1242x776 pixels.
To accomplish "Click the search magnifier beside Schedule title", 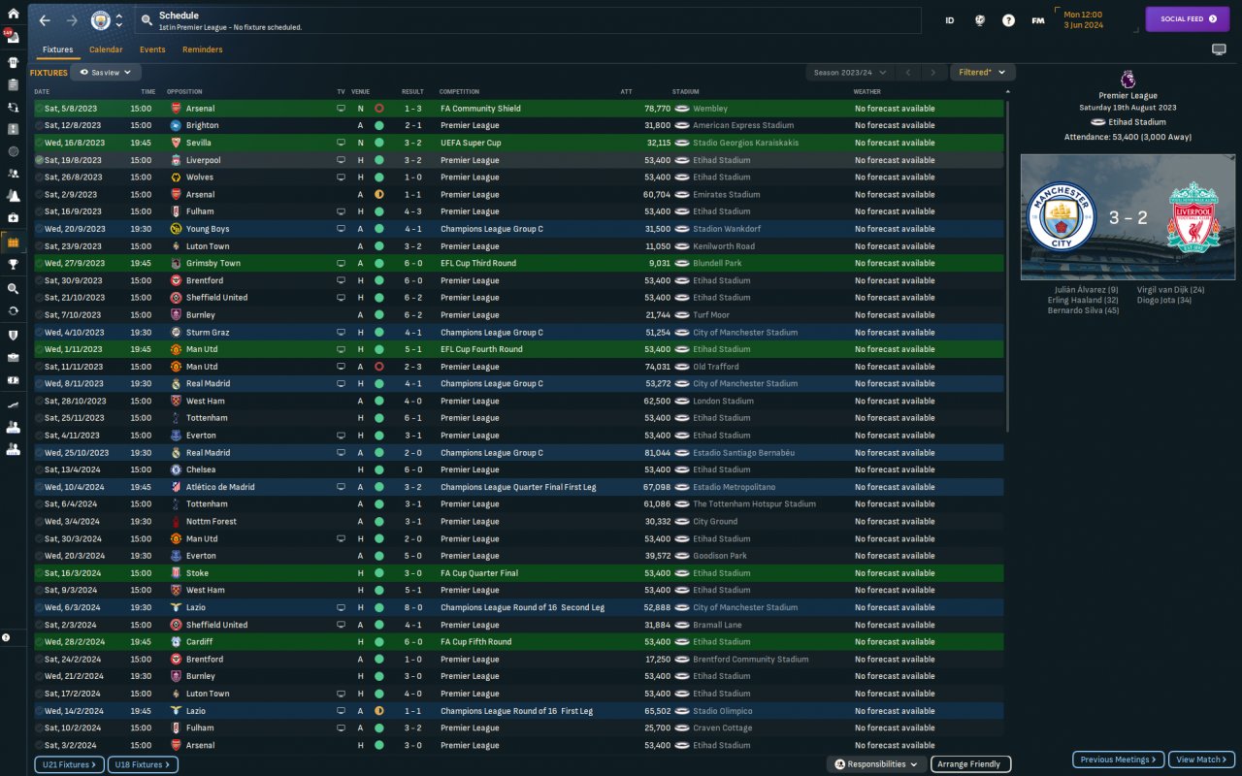I will [147, 19].
